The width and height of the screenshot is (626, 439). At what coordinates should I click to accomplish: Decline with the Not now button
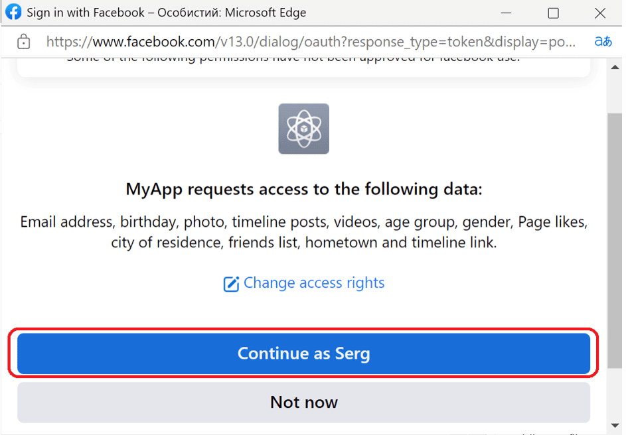303,402
